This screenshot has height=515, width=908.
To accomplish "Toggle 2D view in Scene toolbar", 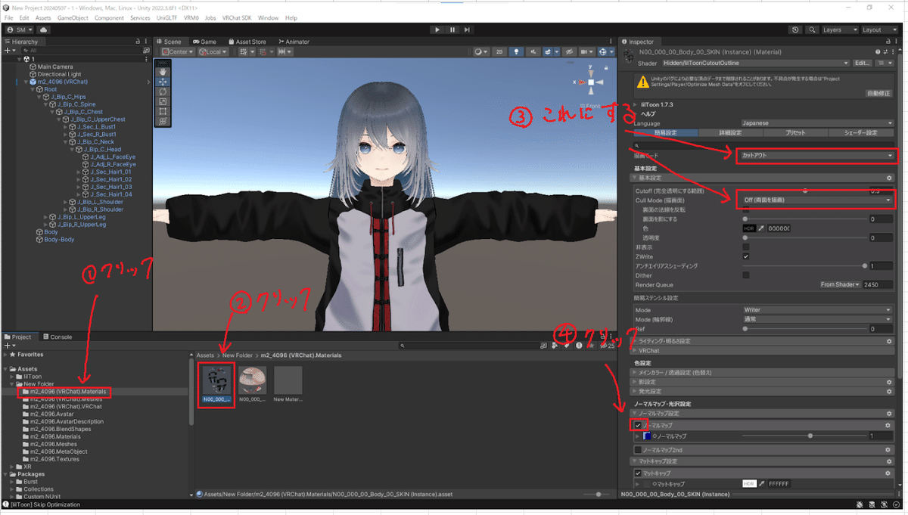I will (x=499, y=52).
